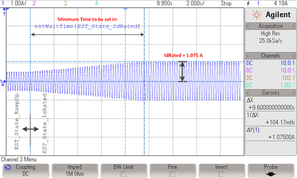Click the EST_State_RampUp vertical label
Screen dimensions: 297x178
pos(17,122)
